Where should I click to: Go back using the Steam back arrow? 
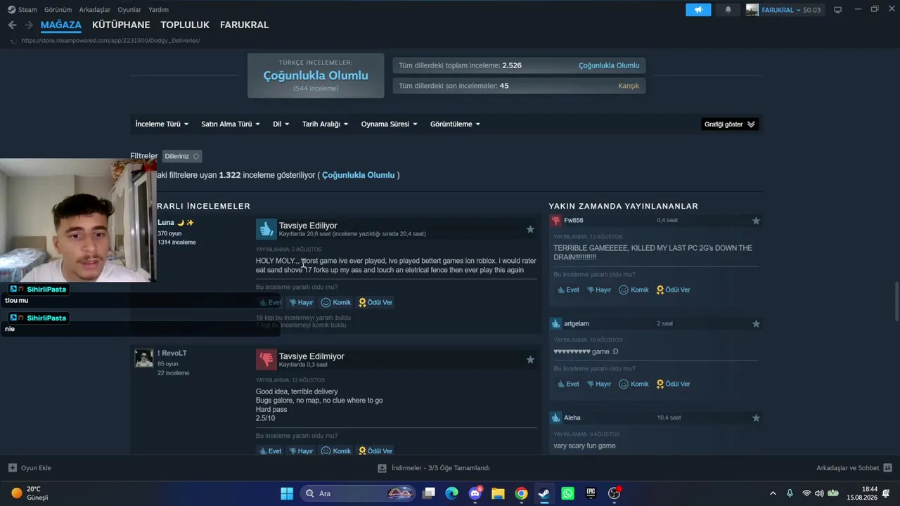point(12,25)
